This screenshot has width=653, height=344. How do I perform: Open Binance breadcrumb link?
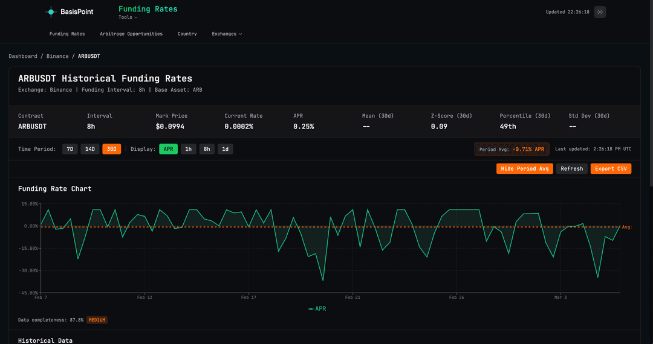coord(57,56)
